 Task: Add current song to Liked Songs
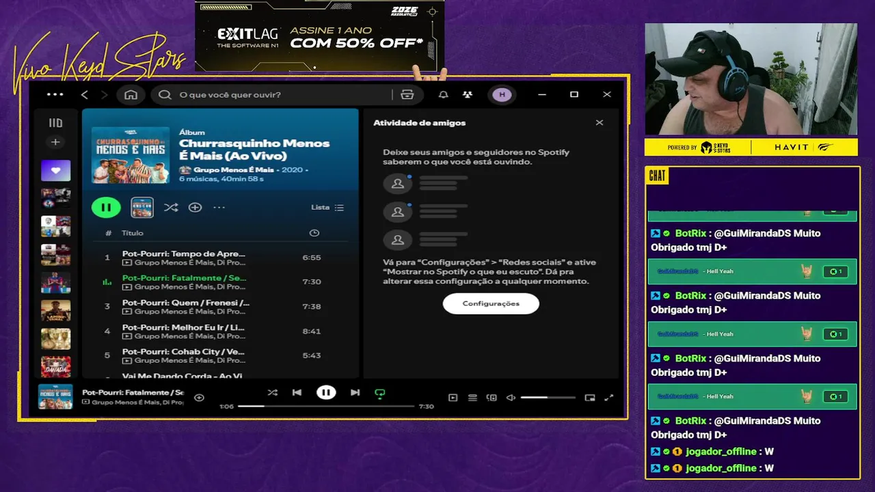[x=199, y=397]
